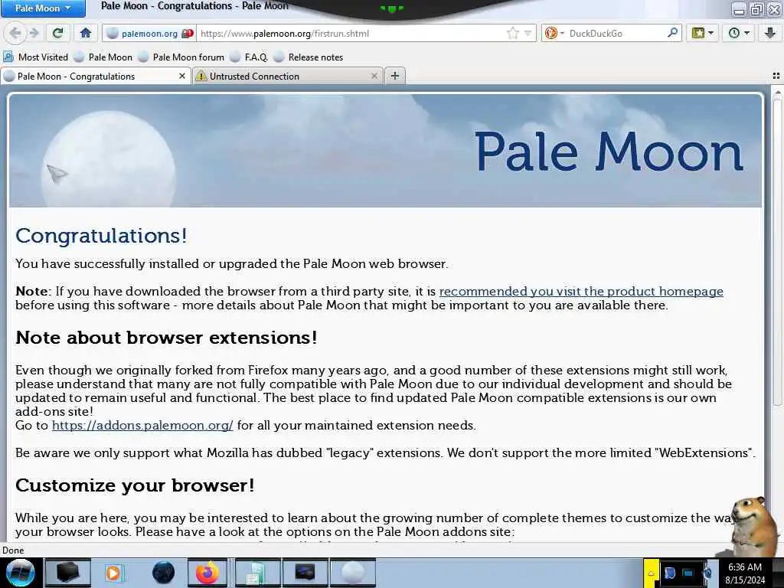Show the tab groups grid icon
This screenshot has width=784, height=588.
click(776, 76)
